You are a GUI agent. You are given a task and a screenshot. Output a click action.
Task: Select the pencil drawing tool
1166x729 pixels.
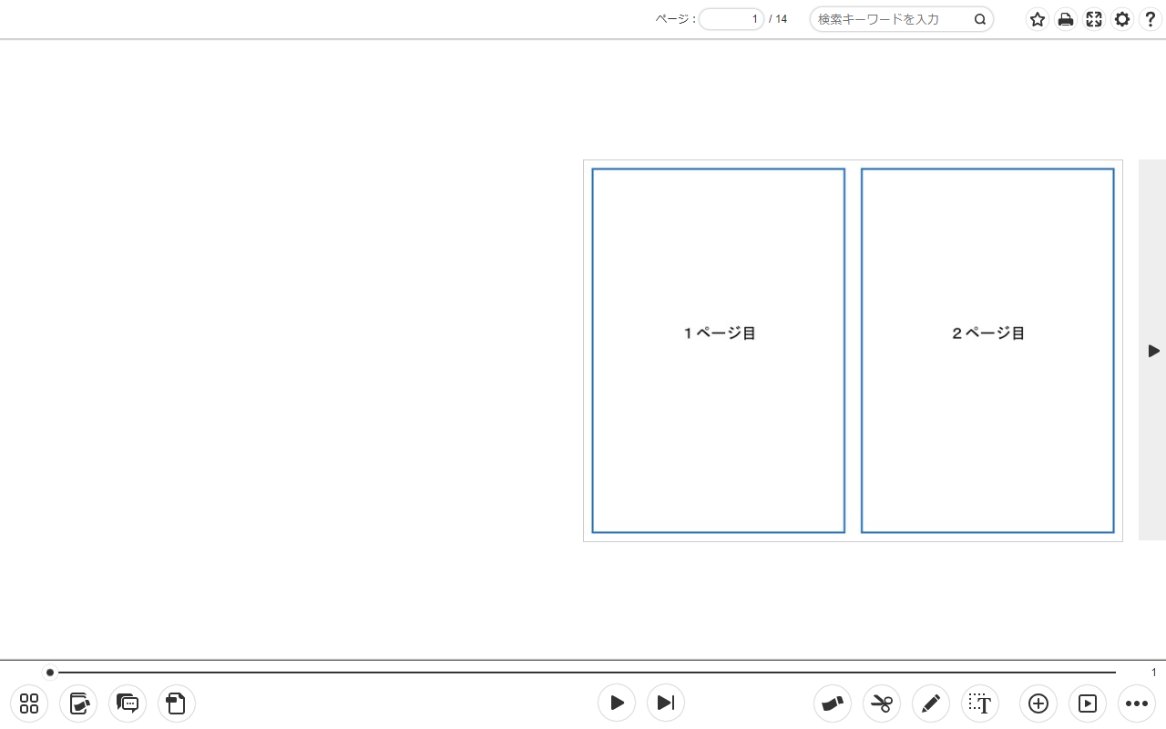coord(931,703)
